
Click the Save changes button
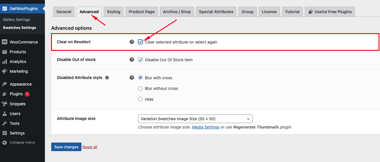66,147
